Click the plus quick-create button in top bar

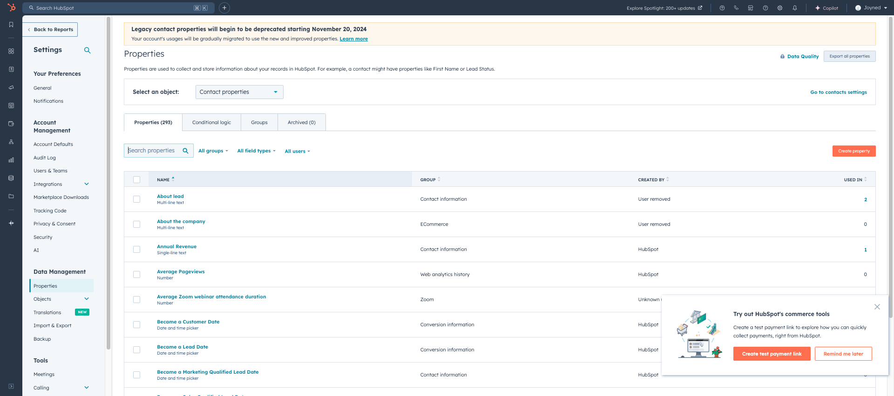[224, 8]
